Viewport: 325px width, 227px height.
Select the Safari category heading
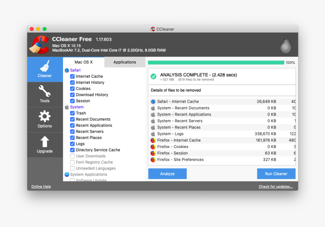click(75, 70)
